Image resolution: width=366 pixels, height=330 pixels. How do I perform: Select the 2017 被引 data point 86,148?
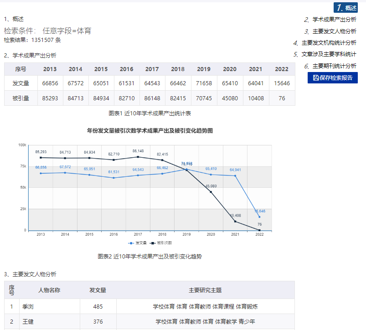(138, 157)
